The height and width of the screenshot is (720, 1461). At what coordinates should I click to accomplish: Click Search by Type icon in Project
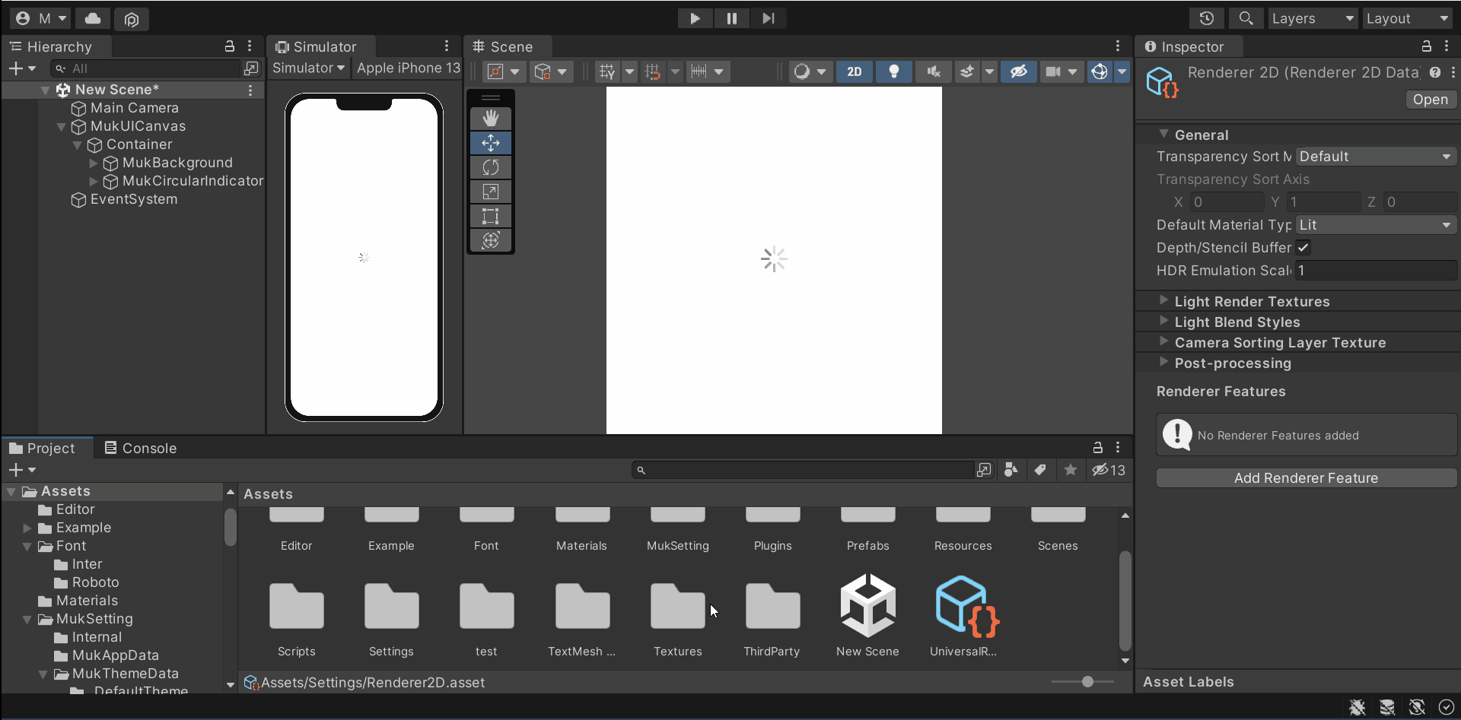click(x=1011, y=470)
